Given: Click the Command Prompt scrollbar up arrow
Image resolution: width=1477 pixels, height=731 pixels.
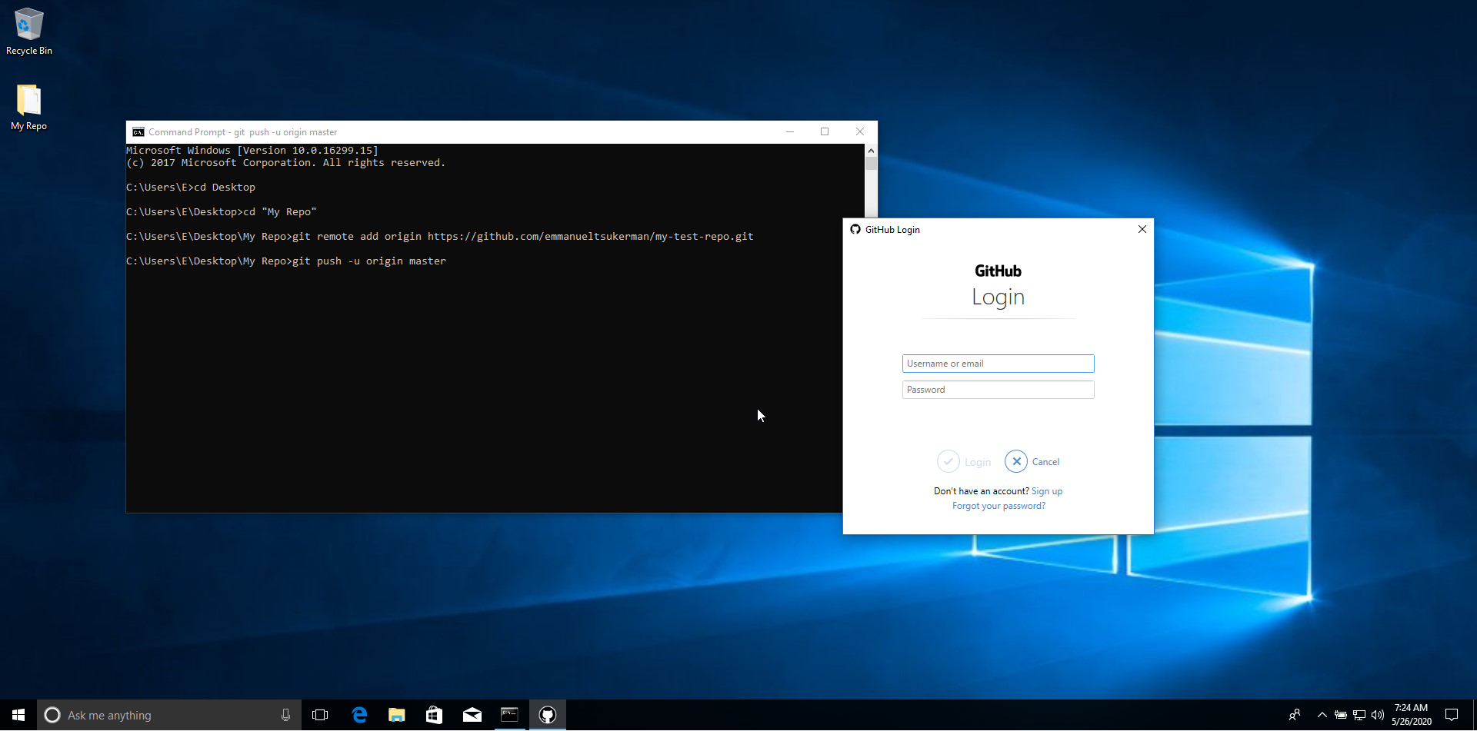Looking at the screenshot, I should [871, 151].
